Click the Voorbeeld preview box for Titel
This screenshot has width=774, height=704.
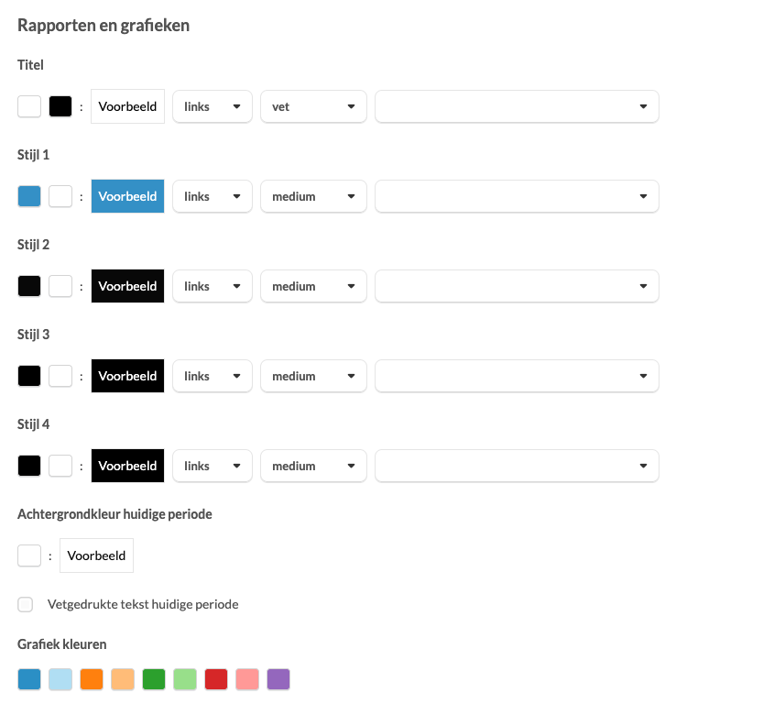(x=128, y=106)
